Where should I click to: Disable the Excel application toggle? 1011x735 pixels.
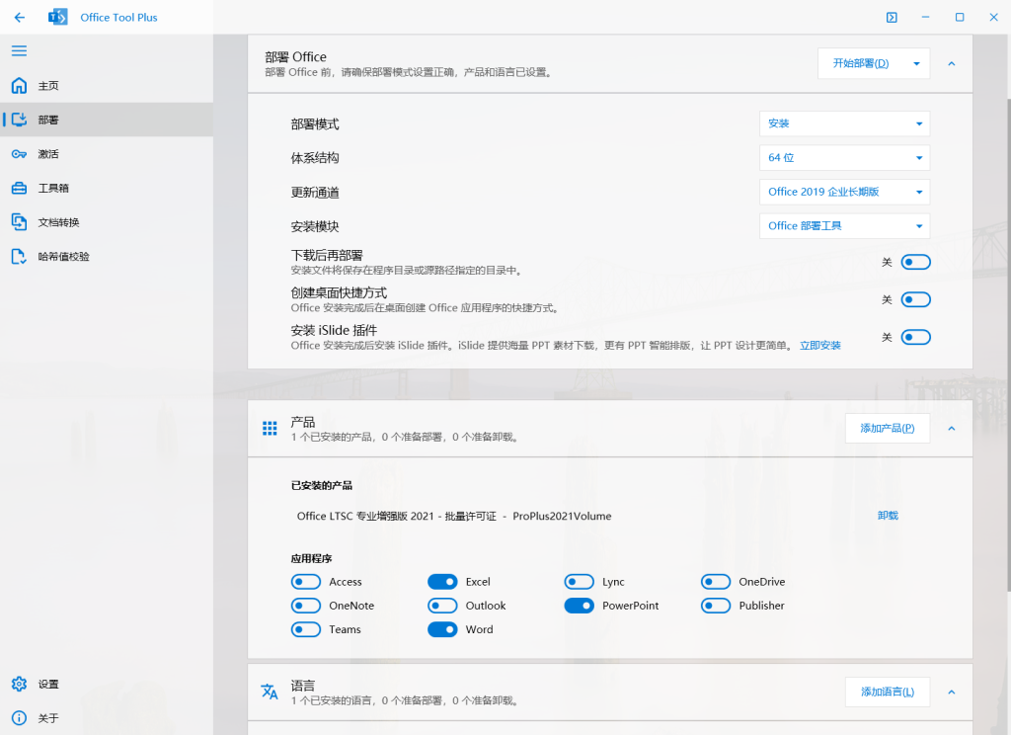tap(441, 581)
